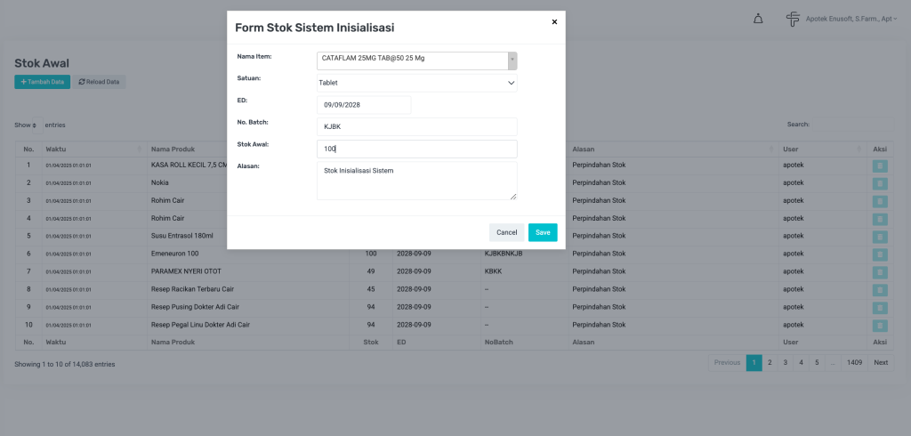Viewport: 911px width, 436px height.
Task: Close the Form Stok Sistem Inisialisasi dialog
Action: pyautogui.click(x=554, y=21)
